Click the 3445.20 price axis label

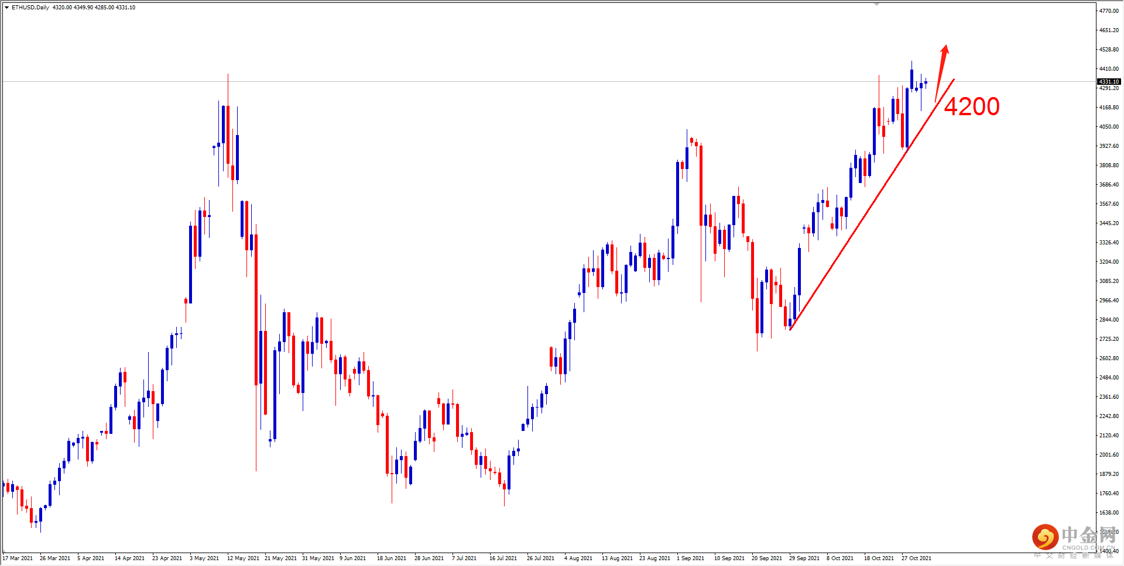(x=1109, y=223)
